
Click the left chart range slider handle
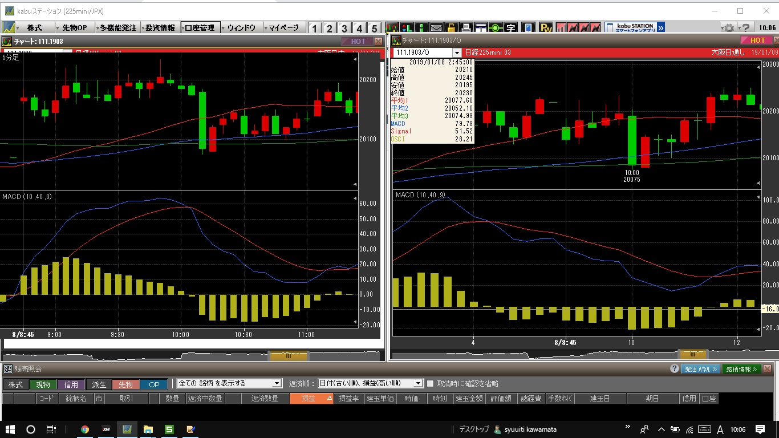coord(288,355)
